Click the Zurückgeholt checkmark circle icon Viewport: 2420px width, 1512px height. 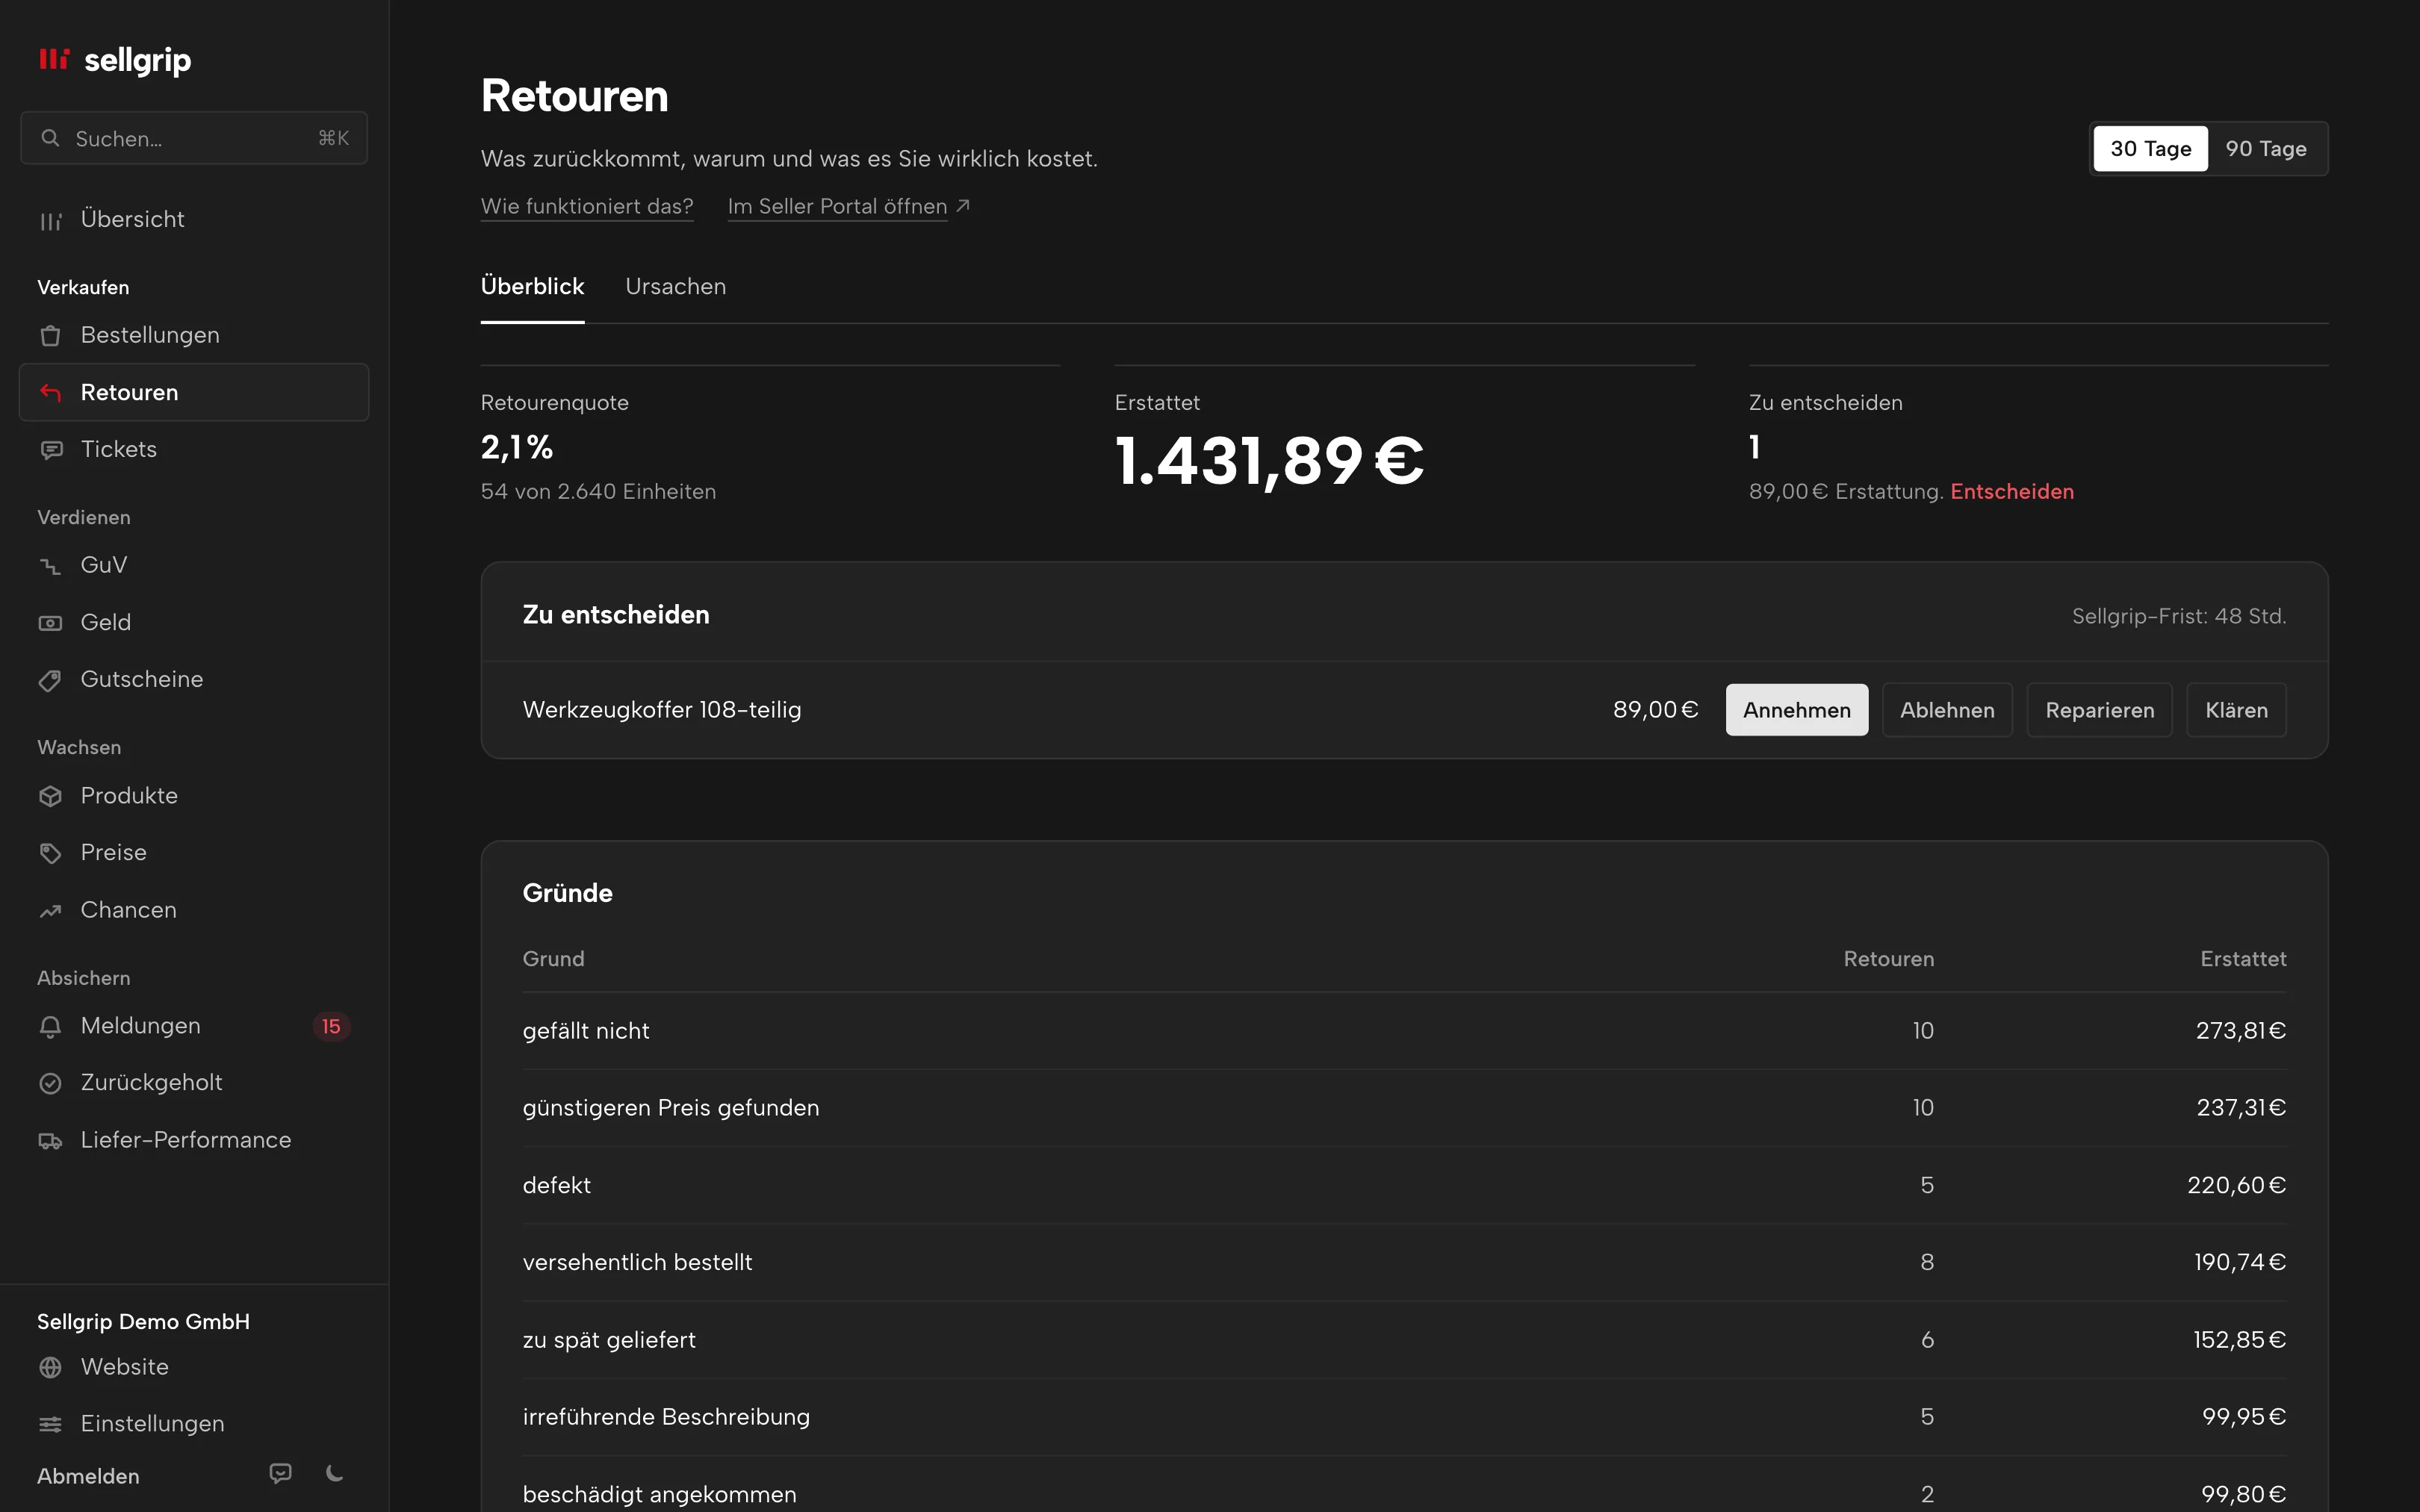(x=50, y=1083)
